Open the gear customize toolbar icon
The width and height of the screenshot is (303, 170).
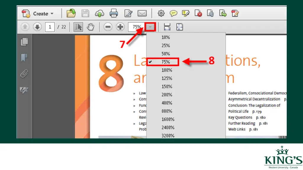[161, 13]
